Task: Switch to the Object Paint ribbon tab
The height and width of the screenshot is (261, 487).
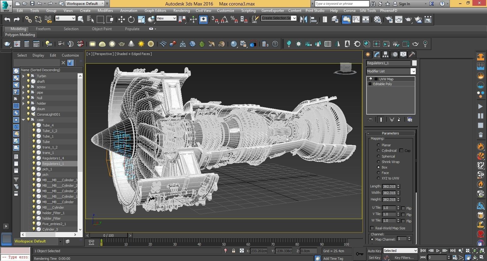Action: click(x=102, y=29)
